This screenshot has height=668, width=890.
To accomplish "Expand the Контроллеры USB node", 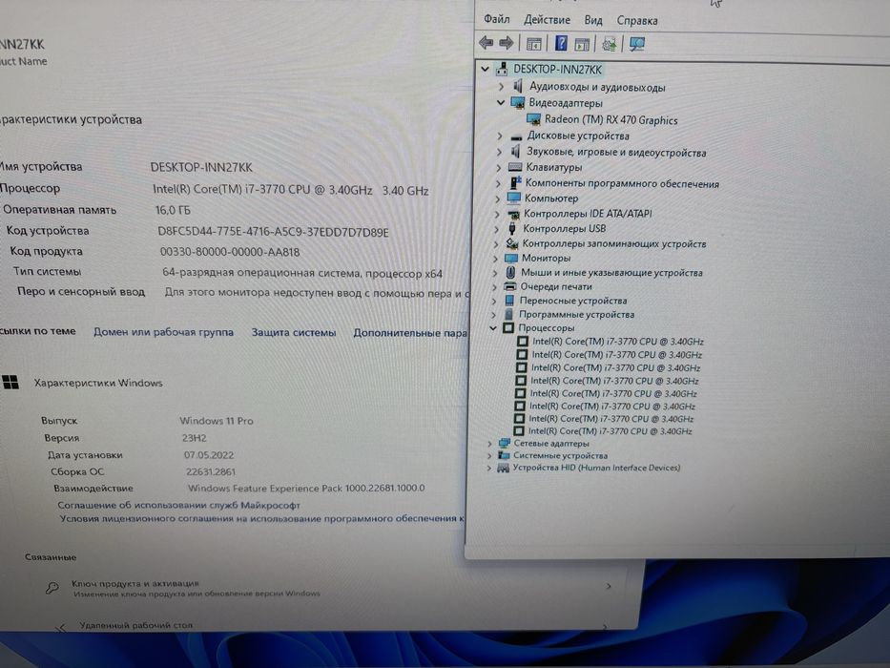I will coord(497,229).
